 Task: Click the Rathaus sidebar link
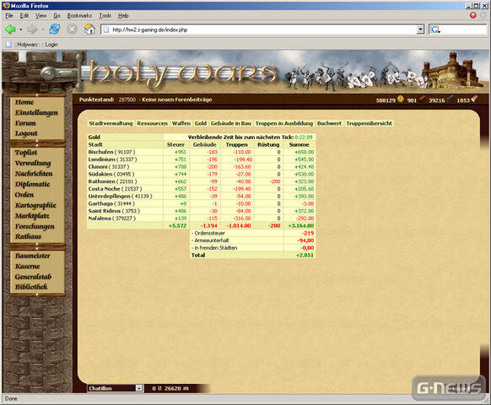tap(28, 236)
